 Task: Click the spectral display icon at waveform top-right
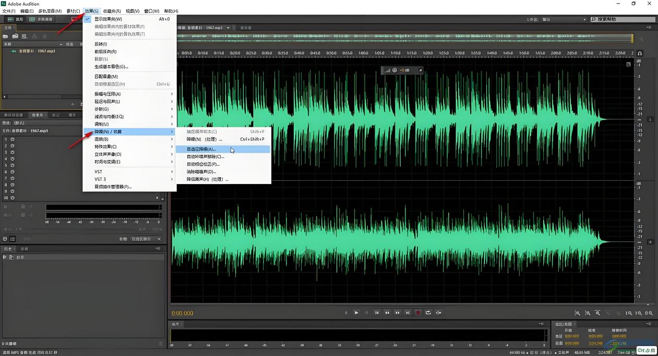coord(628,64)
